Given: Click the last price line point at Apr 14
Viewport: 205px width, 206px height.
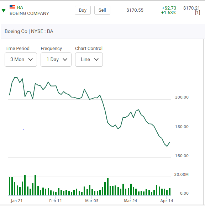Looking at the screenshot, I should point(169,142).
